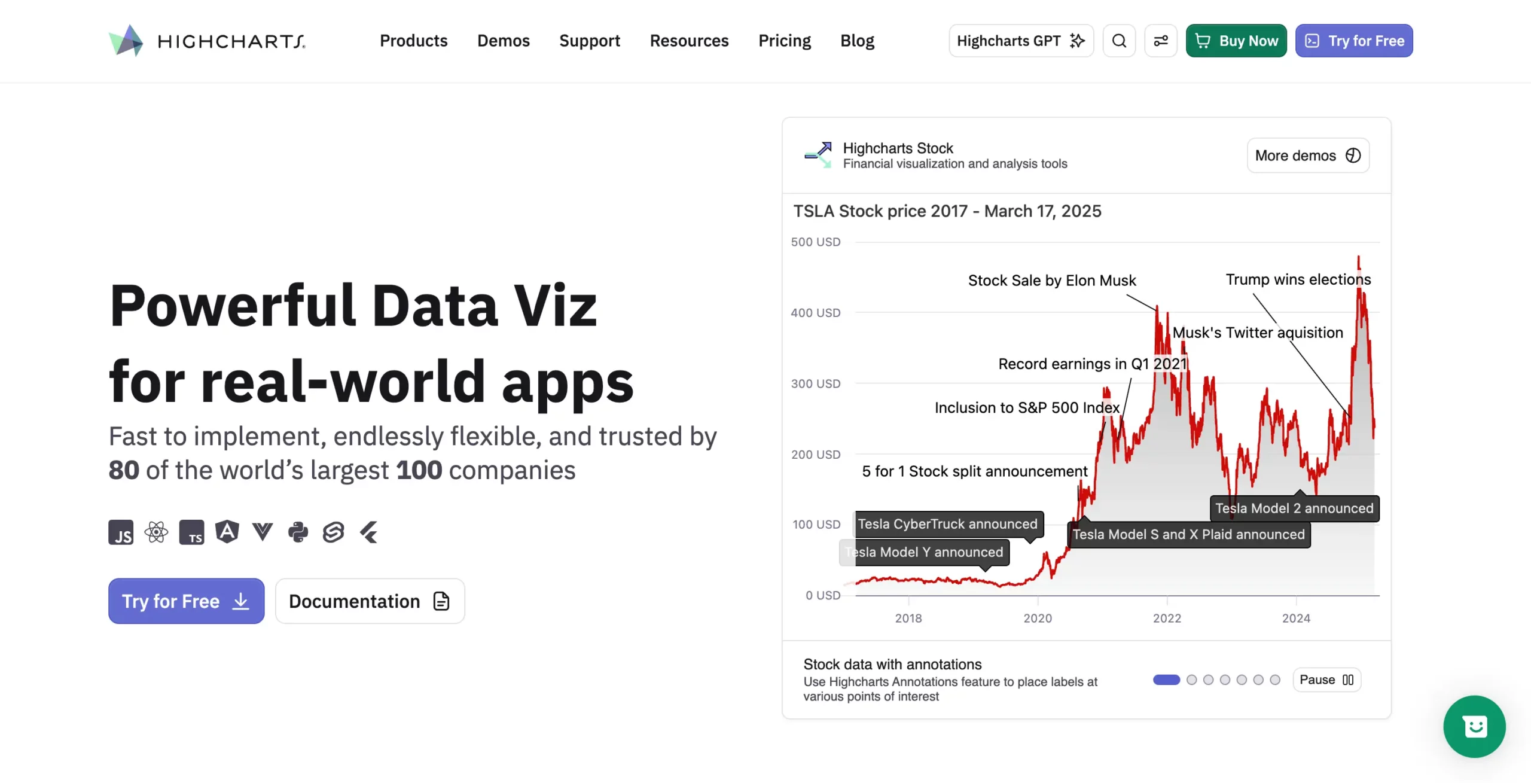Open the search icon in header
1531x783 pixels.
1119,41
